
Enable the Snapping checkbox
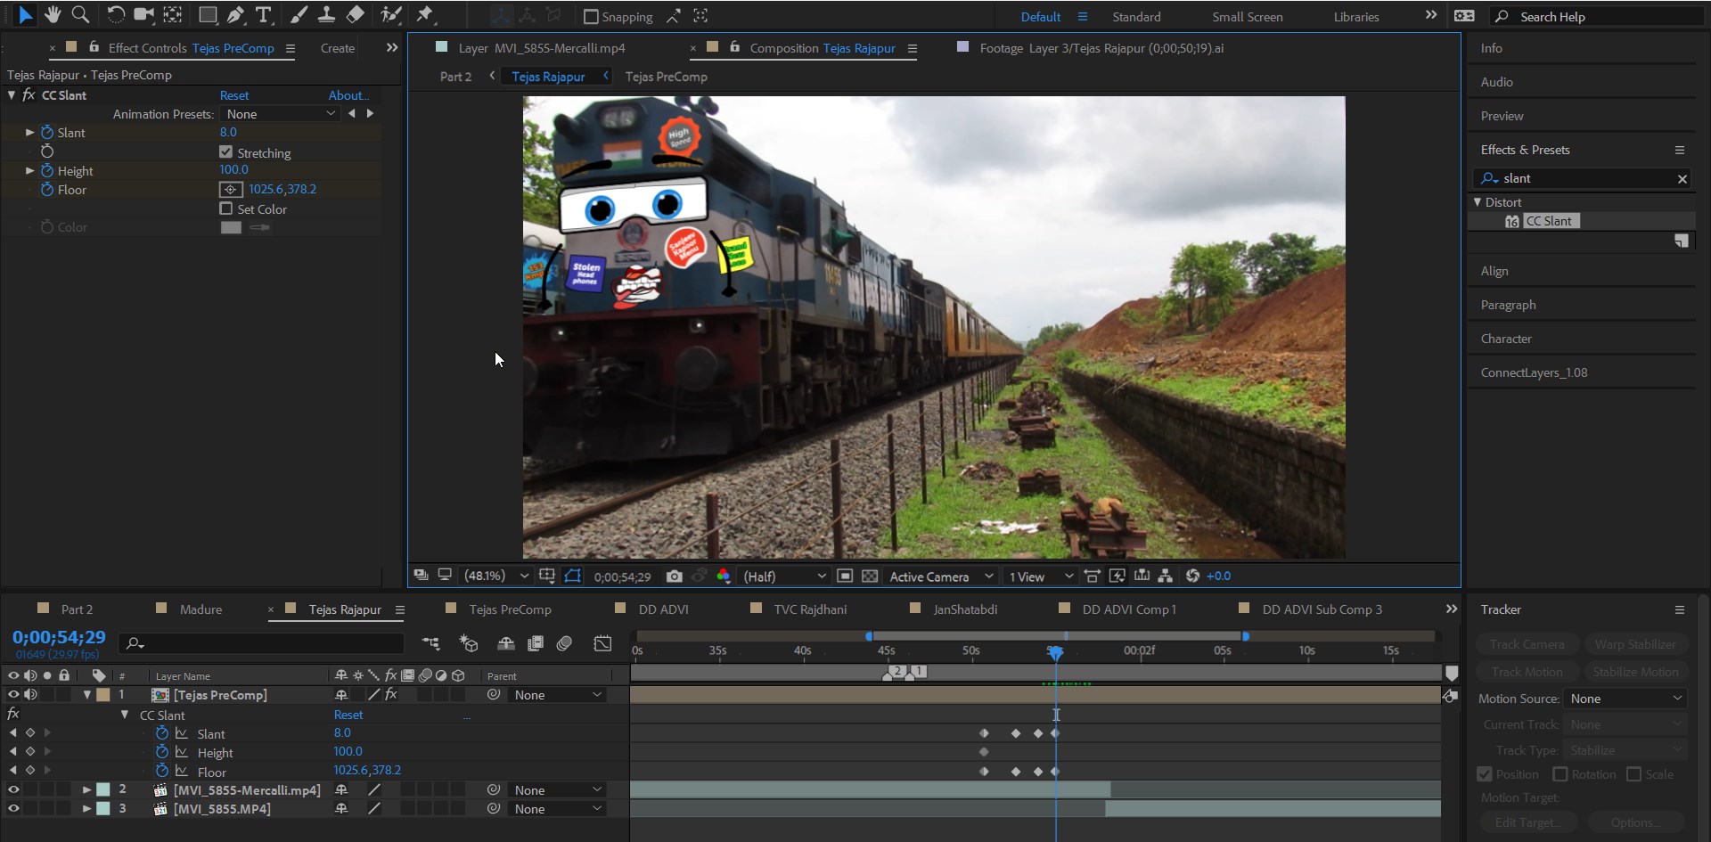click(590, 17)
